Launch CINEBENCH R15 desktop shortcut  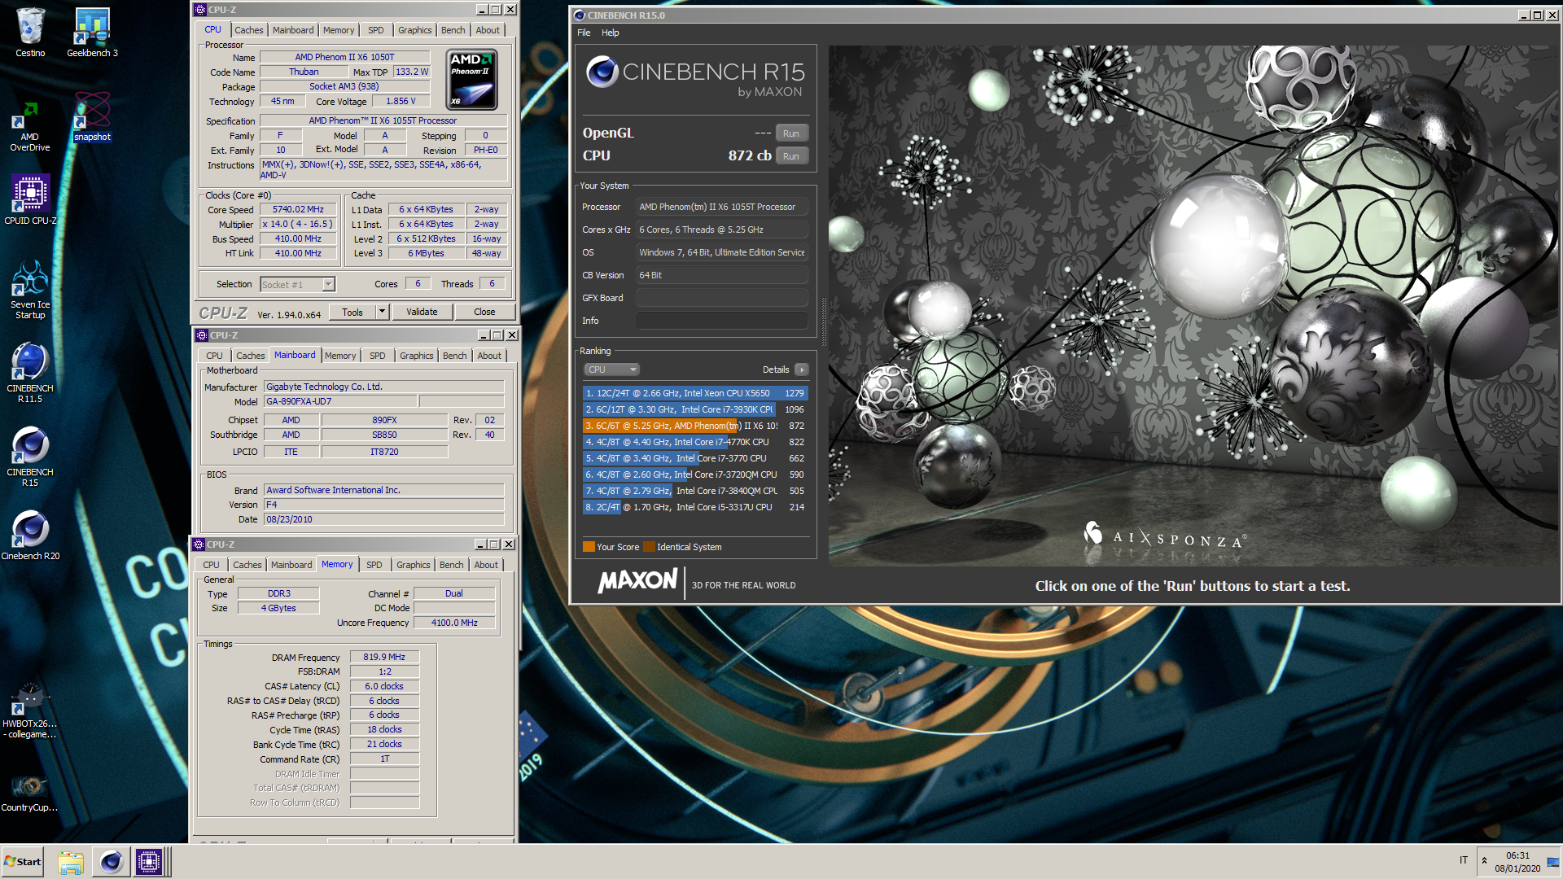(x=30, y=457)
